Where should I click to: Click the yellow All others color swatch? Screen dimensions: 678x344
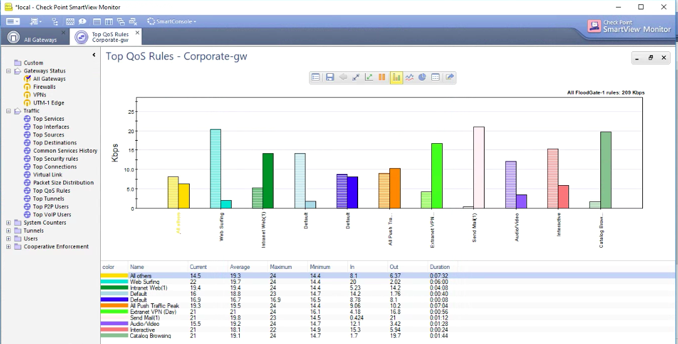point(114,276)
